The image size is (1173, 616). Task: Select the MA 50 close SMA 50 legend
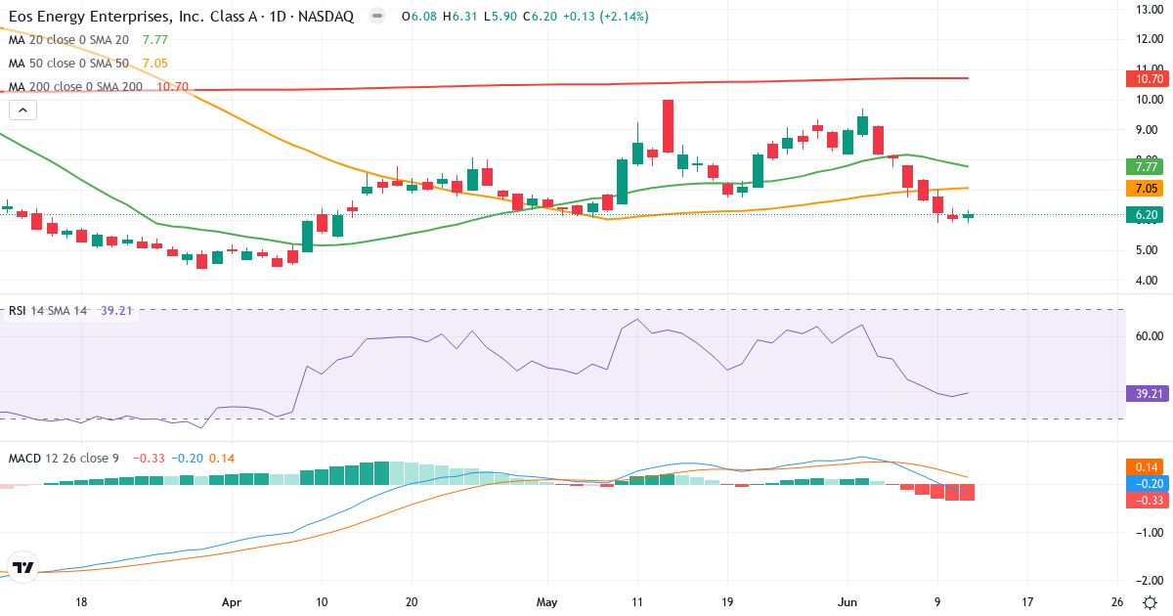(x=70, y=64)
